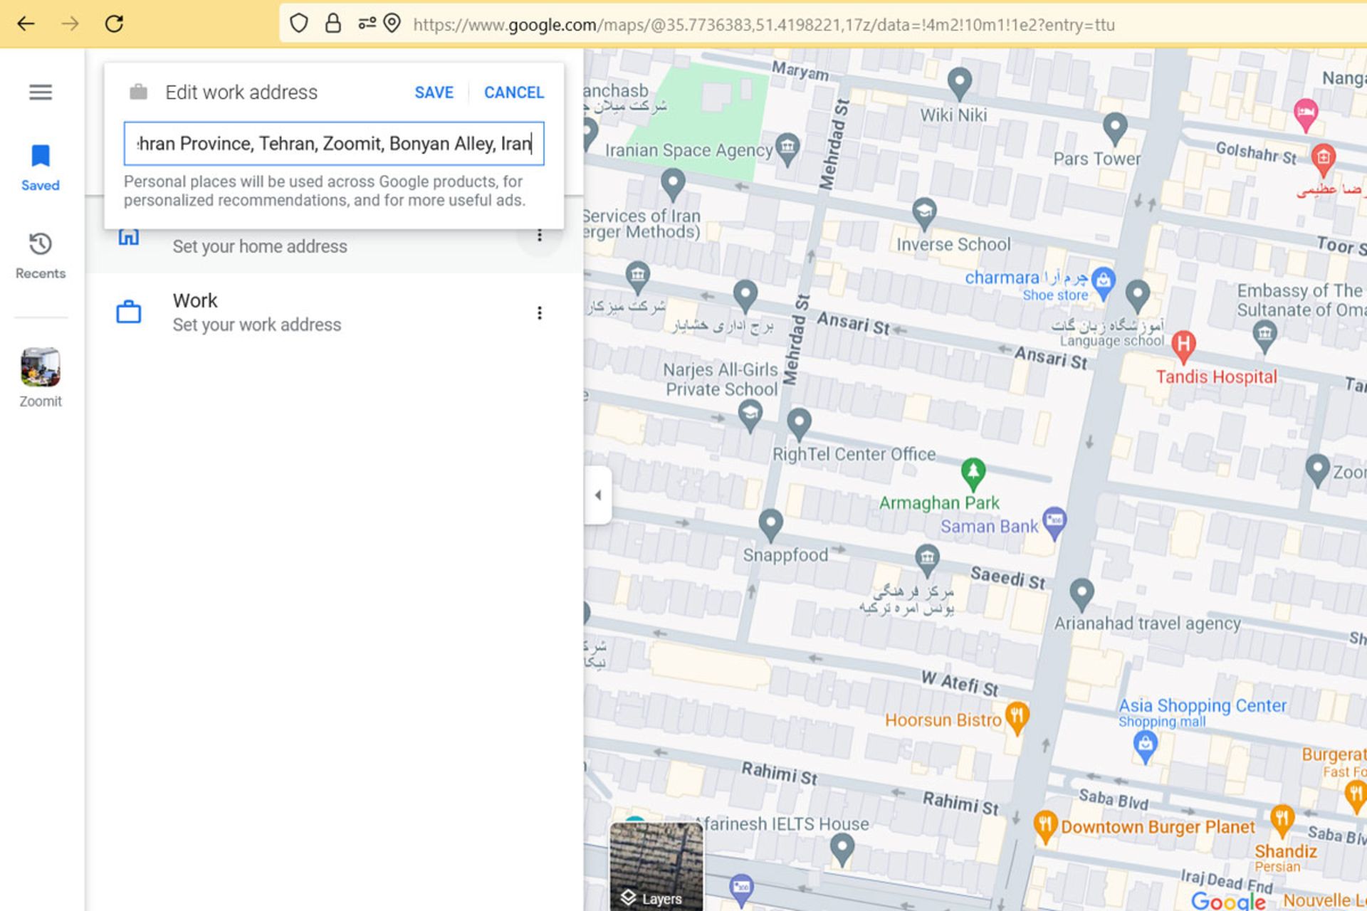Select the Afarinesh IELTS House pin
The height and width of the screenshot is (911, 1367).
(842, 849)
